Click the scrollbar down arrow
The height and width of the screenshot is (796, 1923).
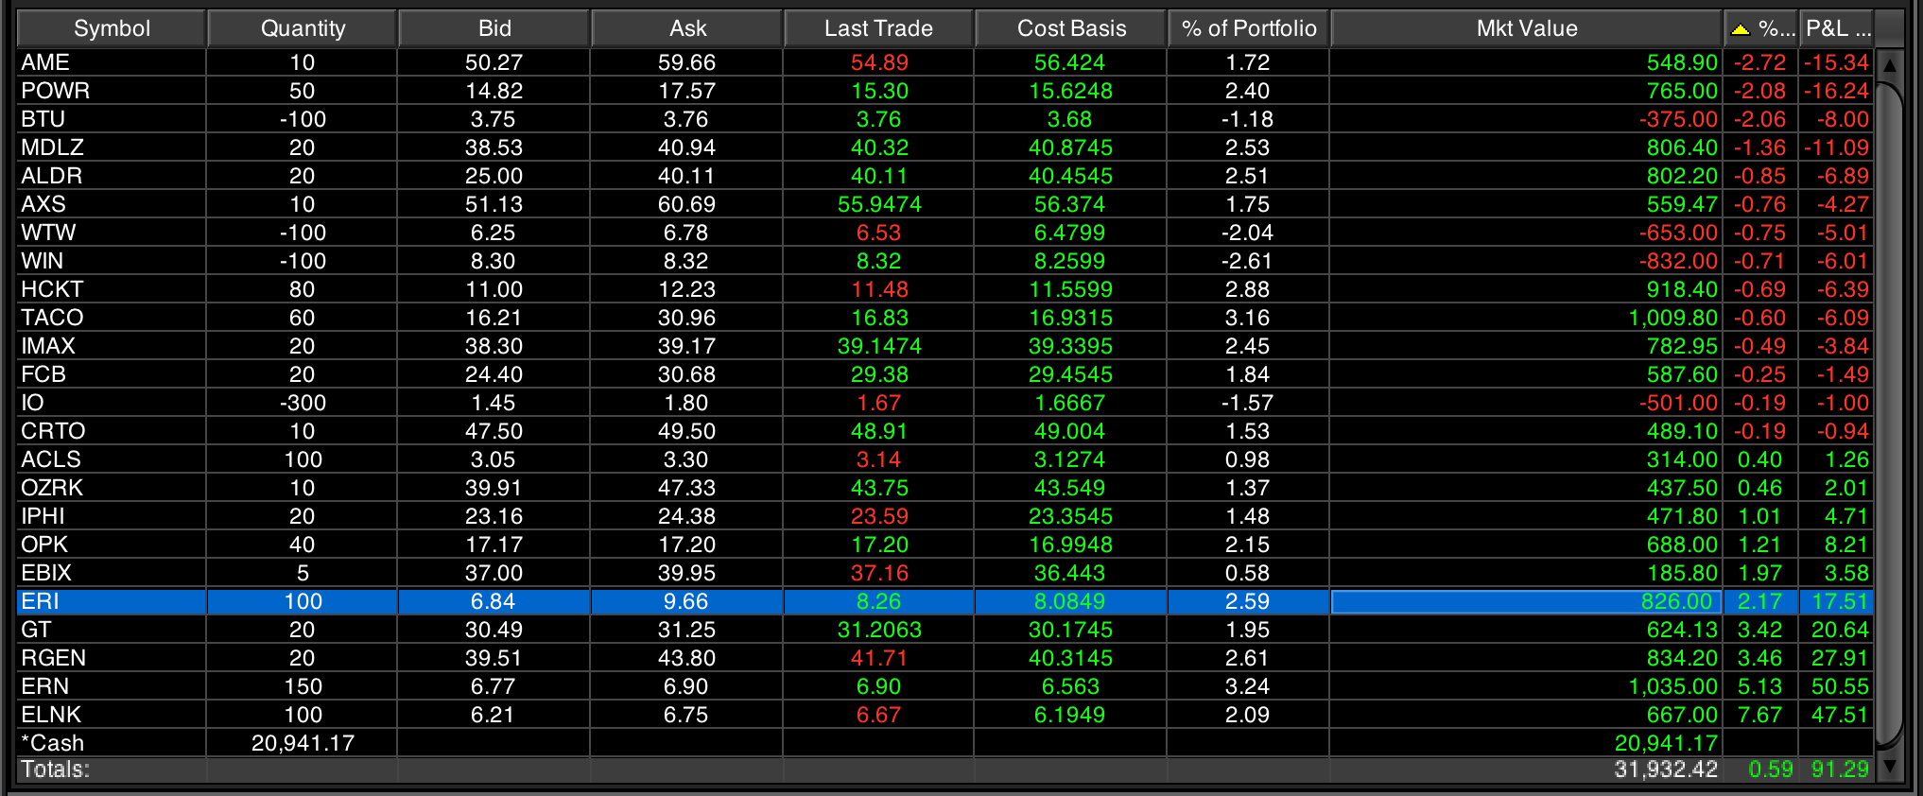(1889, 767)
